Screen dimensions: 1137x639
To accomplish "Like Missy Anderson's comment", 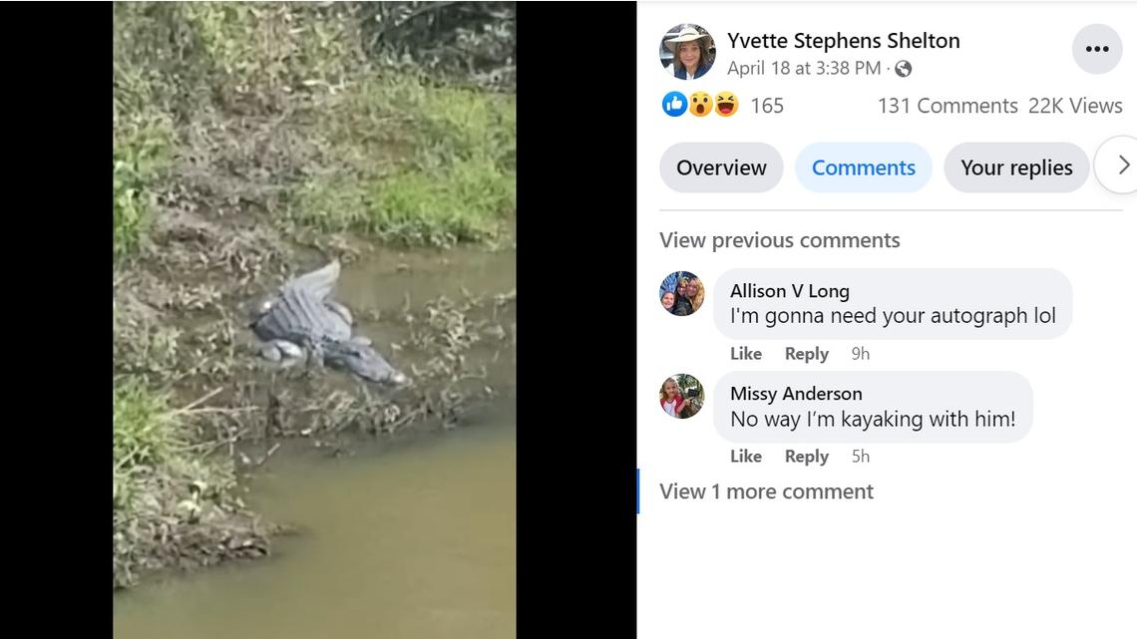I will point(746,456).
